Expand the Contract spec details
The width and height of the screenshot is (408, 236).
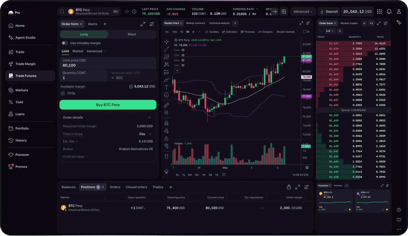75,157
